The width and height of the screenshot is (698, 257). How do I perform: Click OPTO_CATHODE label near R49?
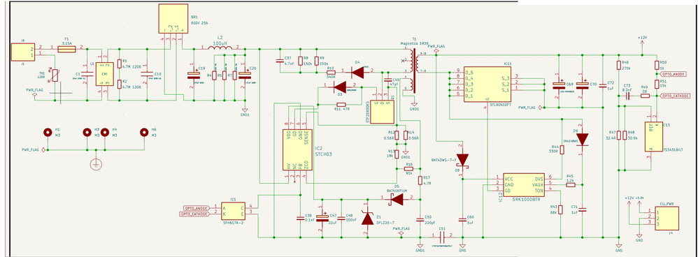pyautogui.click(x=676, y=96)
